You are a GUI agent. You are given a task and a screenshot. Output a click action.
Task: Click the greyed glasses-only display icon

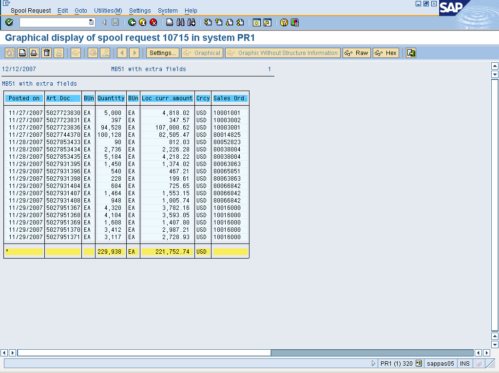click(76, 53)
